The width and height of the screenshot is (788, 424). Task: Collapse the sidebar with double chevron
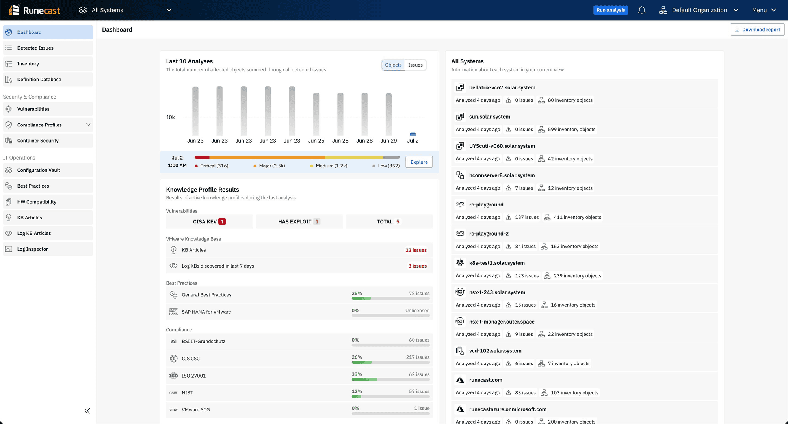87,411
